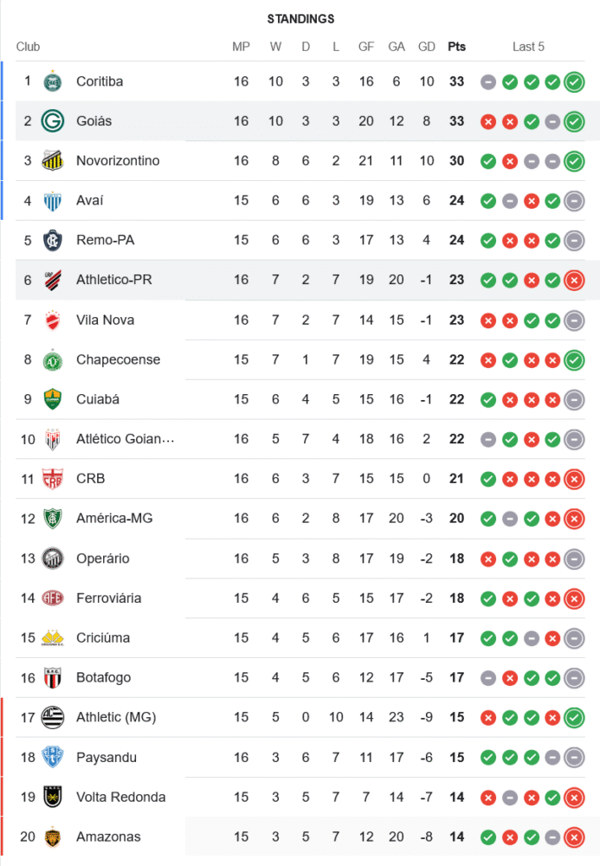
Task: Click the MP column header
Action: coord(241,47)
